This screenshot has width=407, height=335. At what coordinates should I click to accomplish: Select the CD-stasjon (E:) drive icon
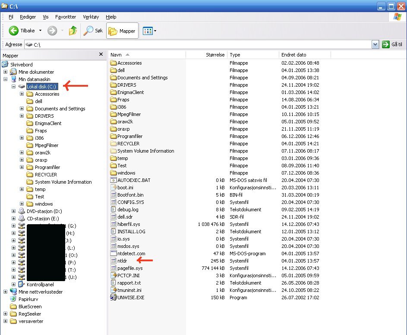tap(22, 218)
